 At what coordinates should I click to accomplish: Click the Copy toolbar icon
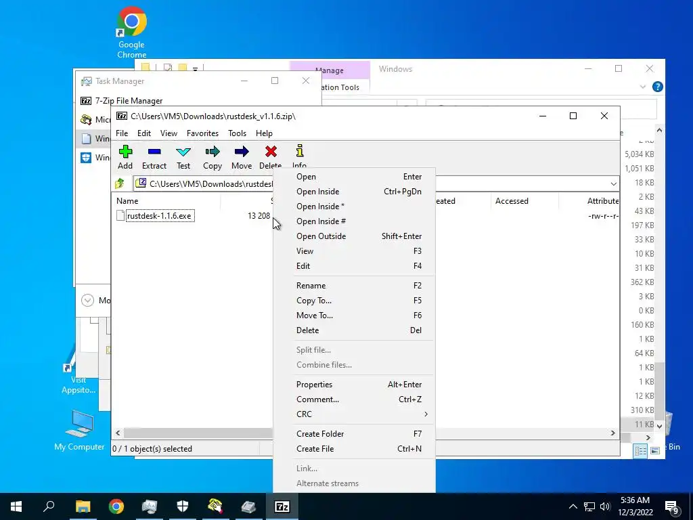212,152
